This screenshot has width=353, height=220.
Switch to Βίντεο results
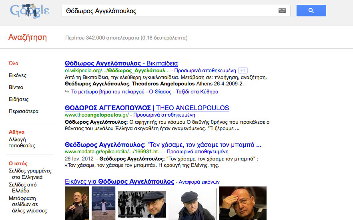click(x=16, y=87)
